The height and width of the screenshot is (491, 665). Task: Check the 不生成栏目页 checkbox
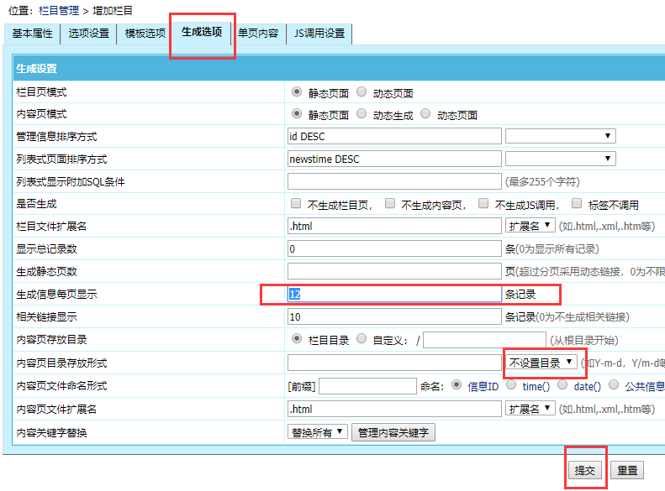pos(296,204)
